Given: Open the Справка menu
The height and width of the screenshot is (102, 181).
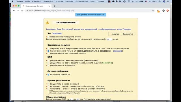Looking at the screenshot, I should click(x=100, y=1).
